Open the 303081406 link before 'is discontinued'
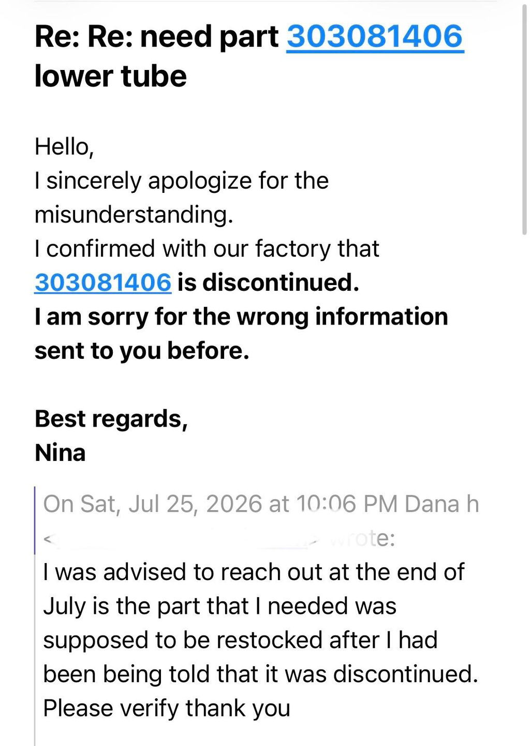Viewport: 530px width, 746px height. tap(103, 283)
